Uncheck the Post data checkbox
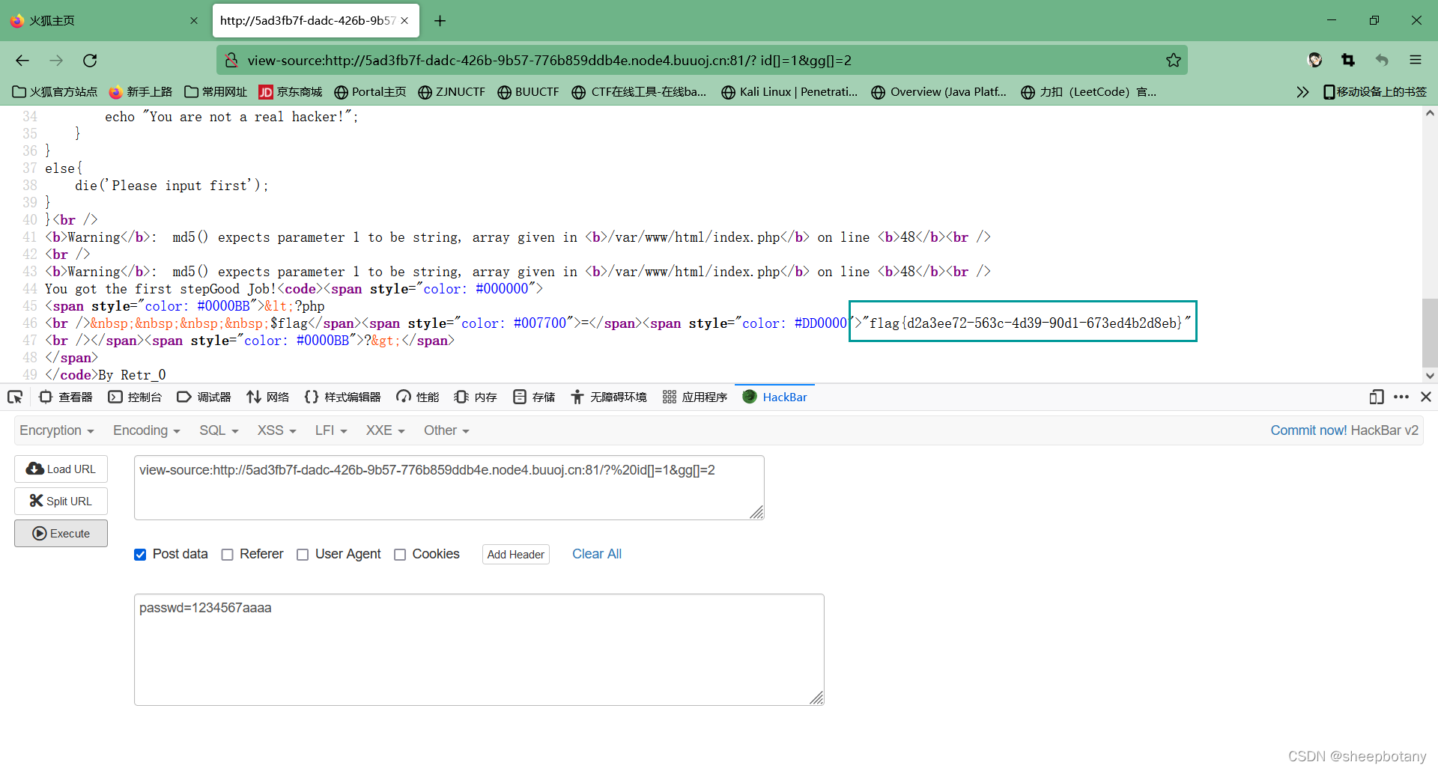Image resolution: width=1438 pixels, height=771 pixels. [x=140, y=555]
